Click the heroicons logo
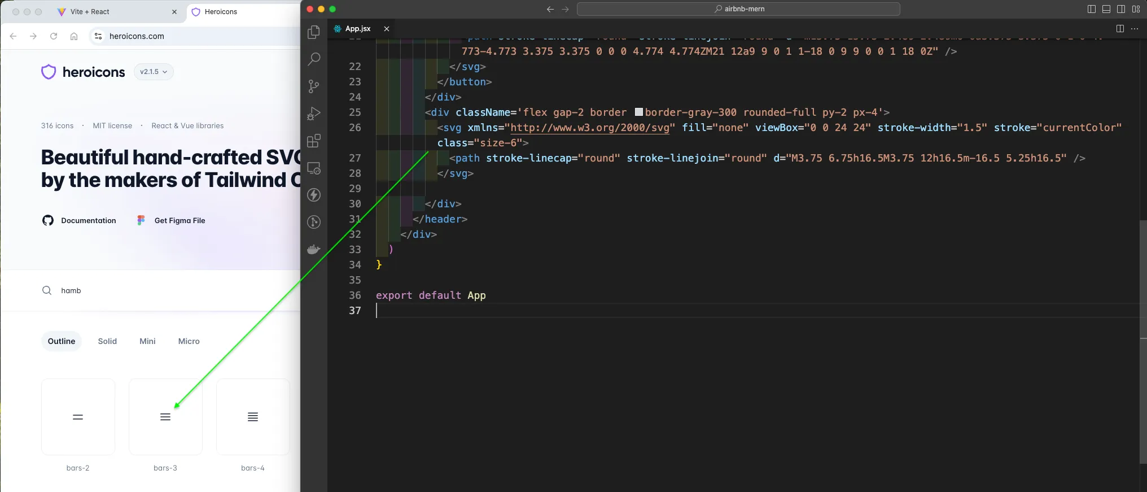Image resolution: width=1147 pixels, height=492 pixels. [83, 72]
